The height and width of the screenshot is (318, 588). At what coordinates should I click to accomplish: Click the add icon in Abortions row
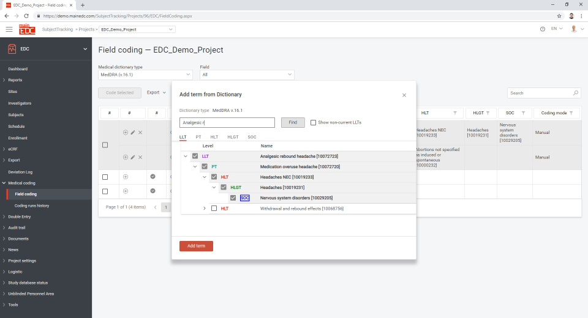point(126,157)
